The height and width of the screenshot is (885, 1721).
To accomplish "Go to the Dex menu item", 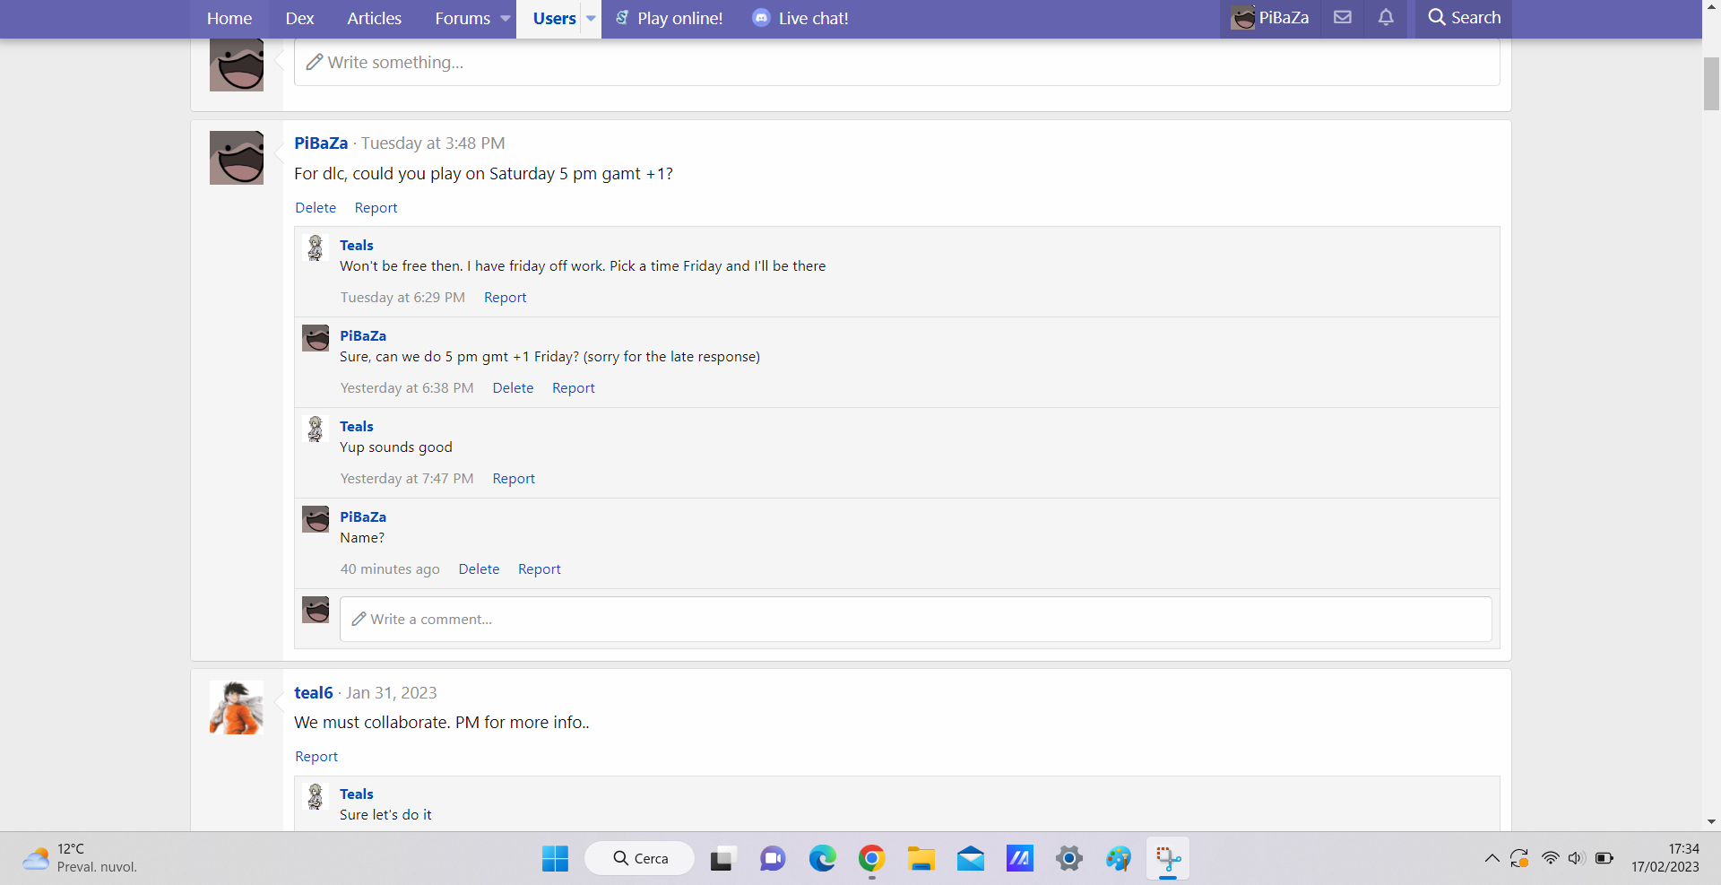I will [x=299, y=18].
